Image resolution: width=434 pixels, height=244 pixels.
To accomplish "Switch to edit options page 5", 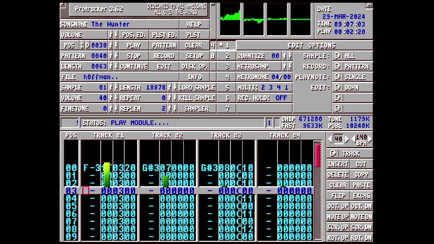I will (x=226, y=87).
